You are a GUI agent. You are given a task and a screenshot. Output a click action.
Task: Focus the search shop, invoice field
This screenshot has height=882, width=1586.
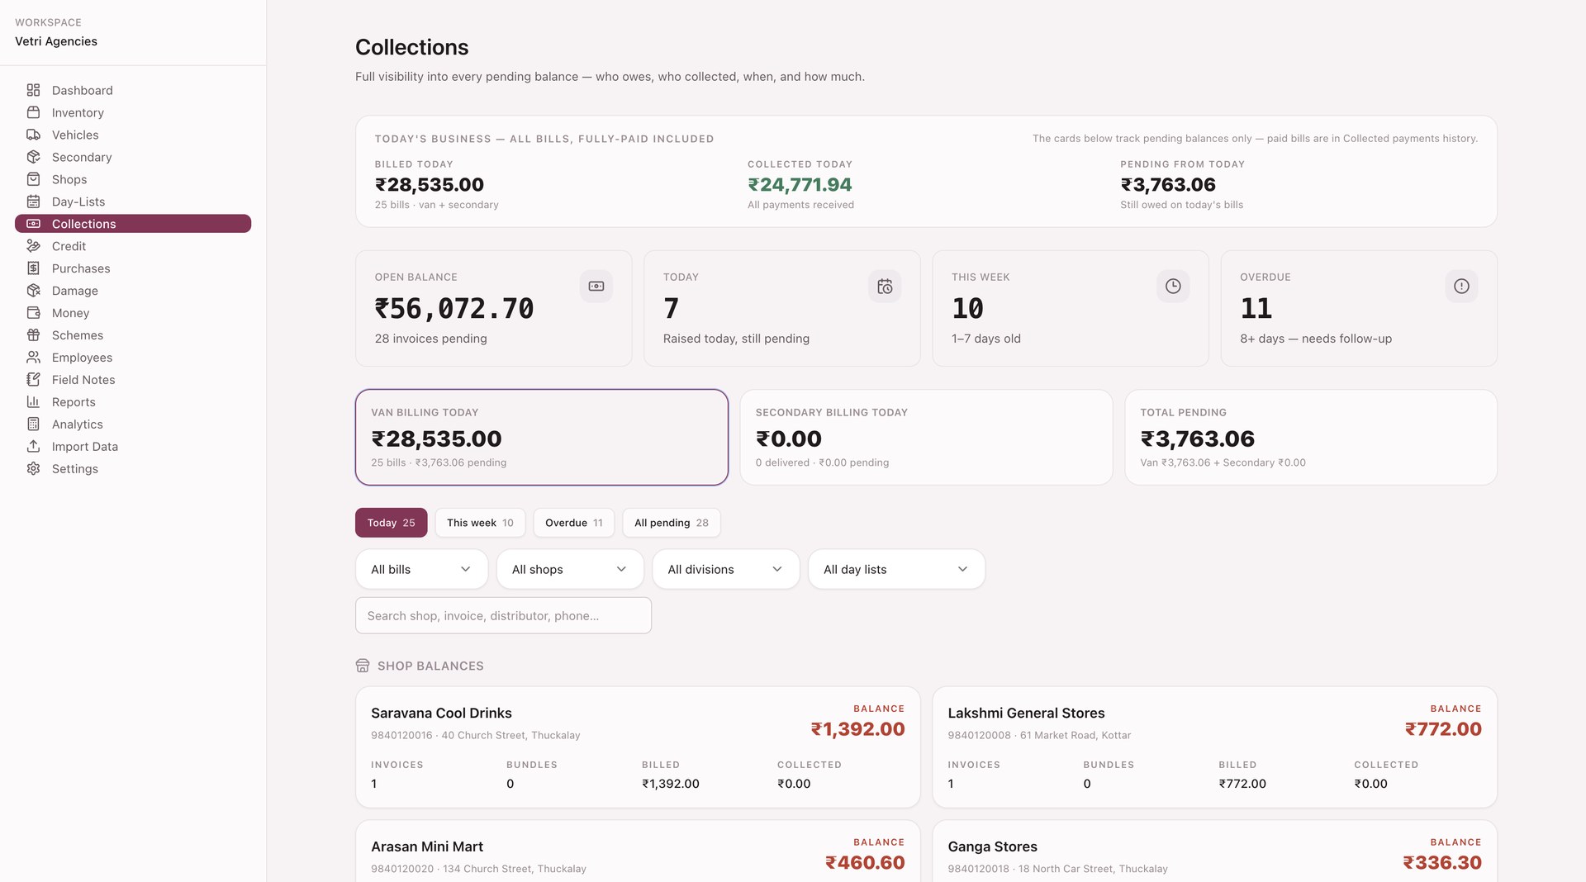[x=503, y=615]
